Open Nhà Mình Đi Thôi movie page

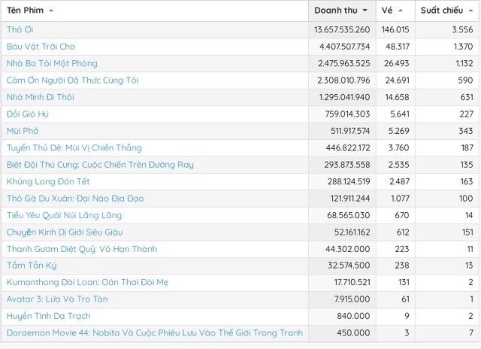(41, 97)
